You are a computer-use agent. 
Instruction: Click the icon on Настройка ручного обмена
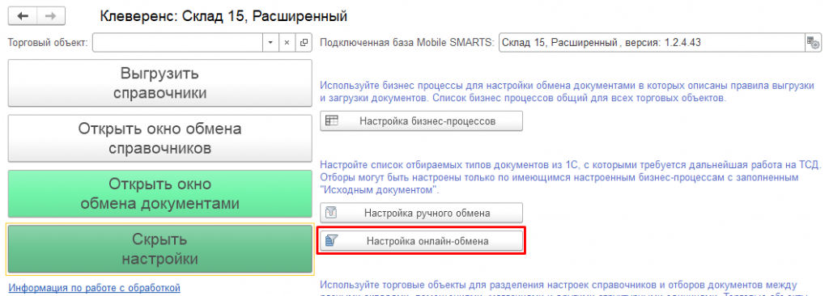tap(331, 213)
